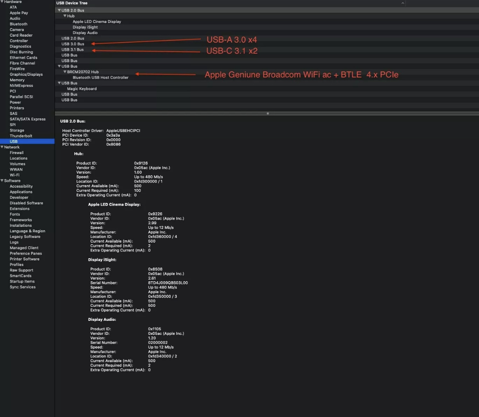Select PCI in the sidebar
479x417 pixels.
(x=12, y=91)
